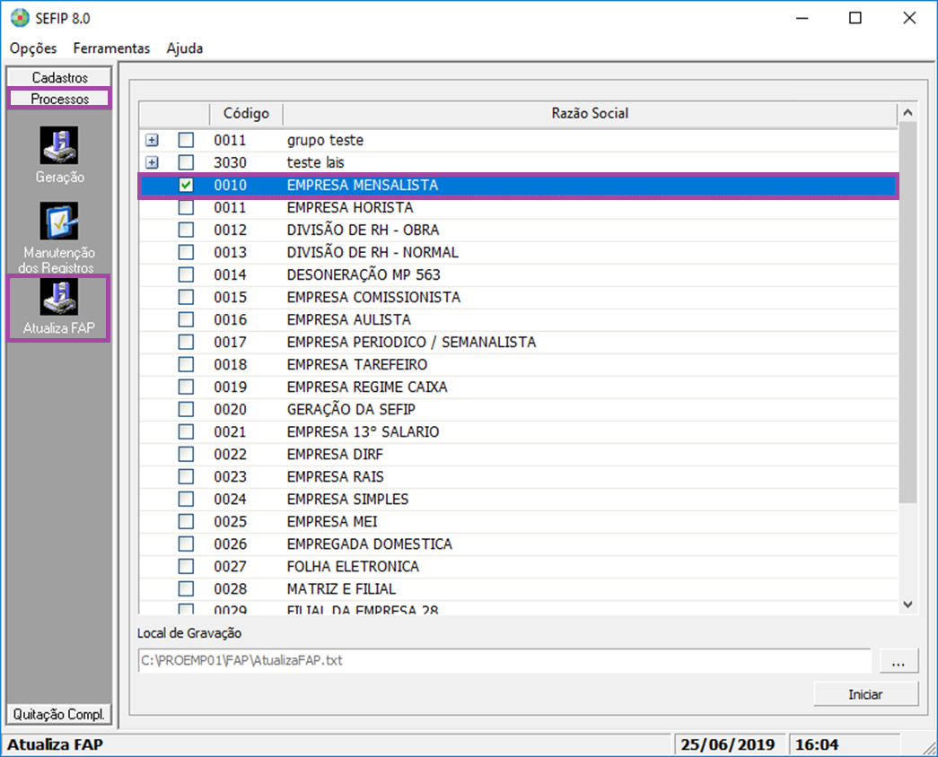
Task: Sort by the Razão Social column header
Action: tap(590, 113)
